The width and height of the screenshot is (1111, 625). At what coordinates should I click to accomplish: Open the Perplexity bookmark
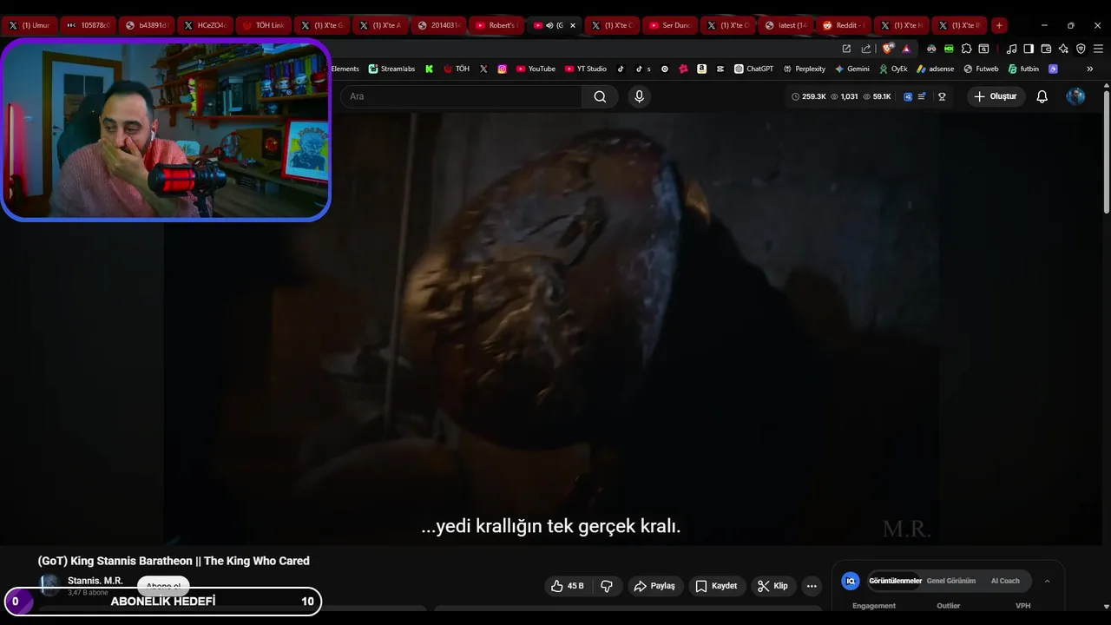click(805, 69)
